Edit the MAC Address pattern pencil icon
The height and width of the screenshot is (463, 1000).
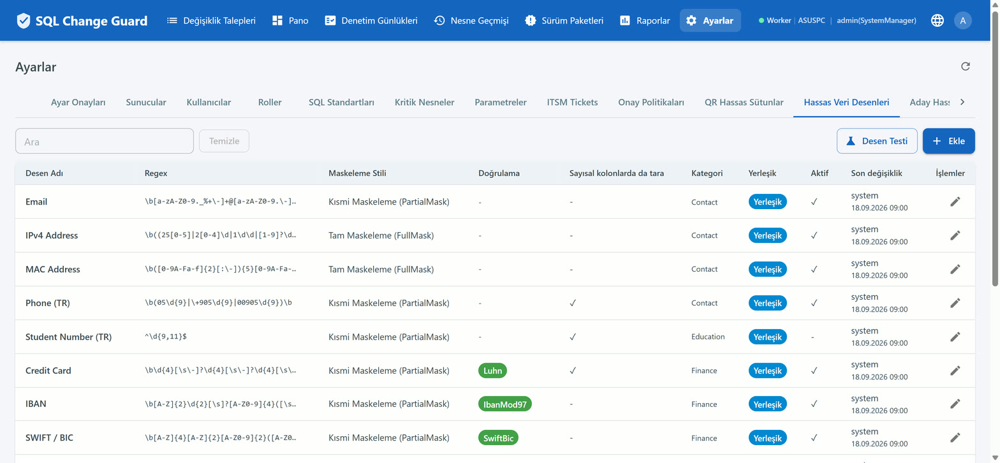coord(955,269)
